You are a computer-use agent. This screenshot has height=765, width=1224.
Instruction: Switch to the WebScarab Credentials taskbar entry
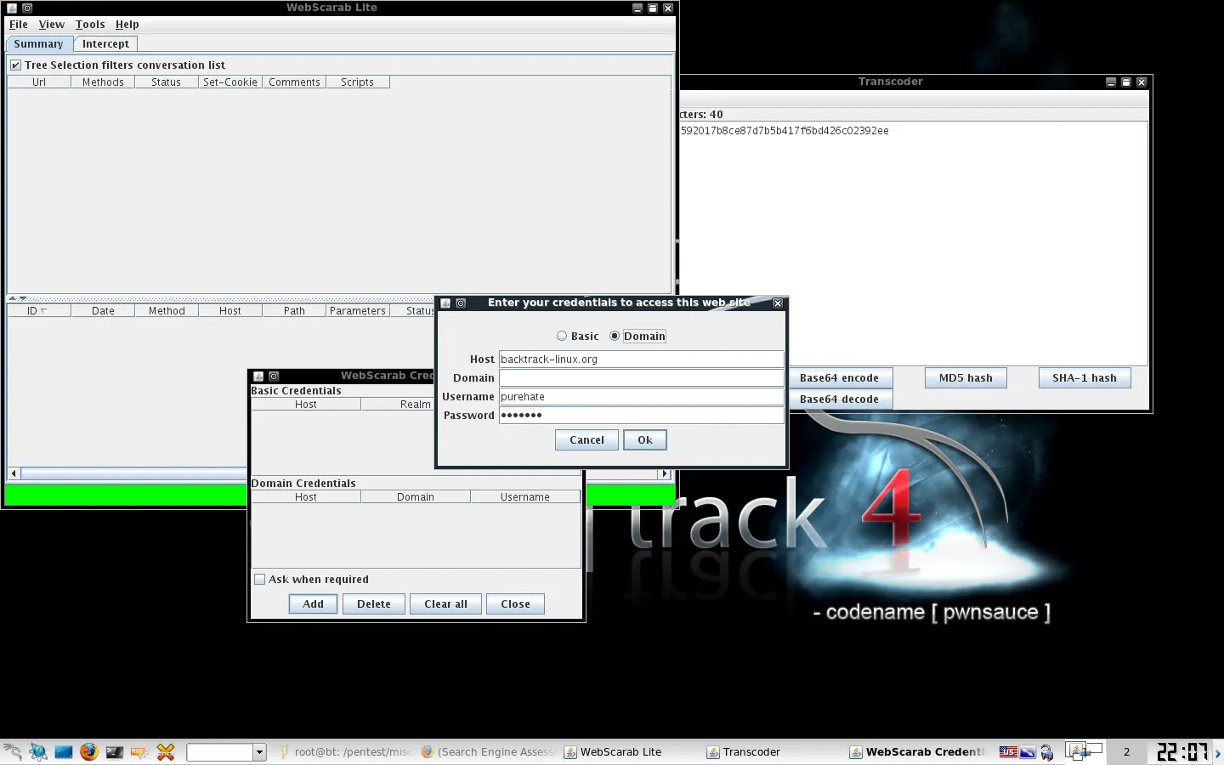[x=916, y=752]
